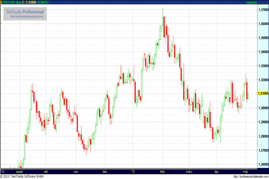This screenshot has width=269, height=179.
Task: Select the dec. marker on time axis
Action: [x=105, y=171]
